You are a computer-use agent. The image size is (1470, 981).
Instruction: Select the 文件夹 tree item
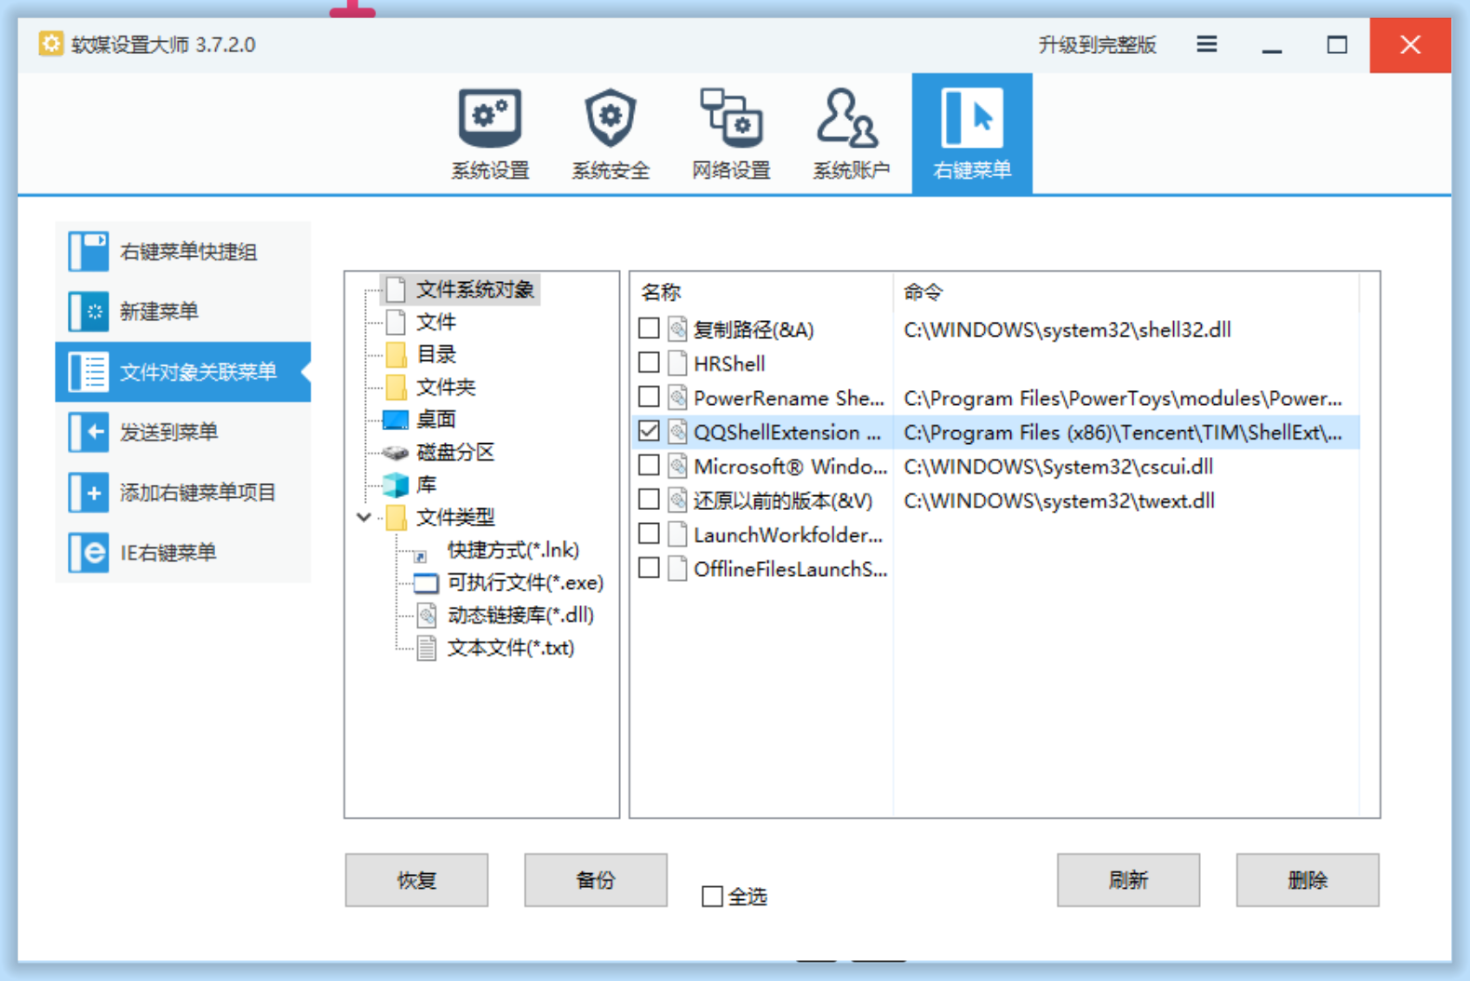coord(446,387)
